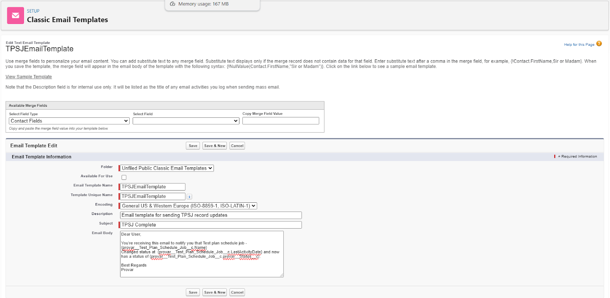The width and height of the screenshot is (610, 298).
Task: Open the Encoding dropdown
Action: (189, 206)
